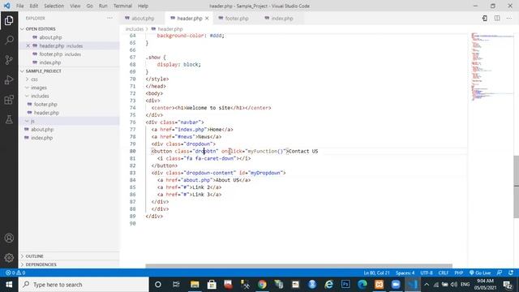The width and height of the screenshot is (519, 292).
Task: Open Zoom from taskbar
Action: 396,285
